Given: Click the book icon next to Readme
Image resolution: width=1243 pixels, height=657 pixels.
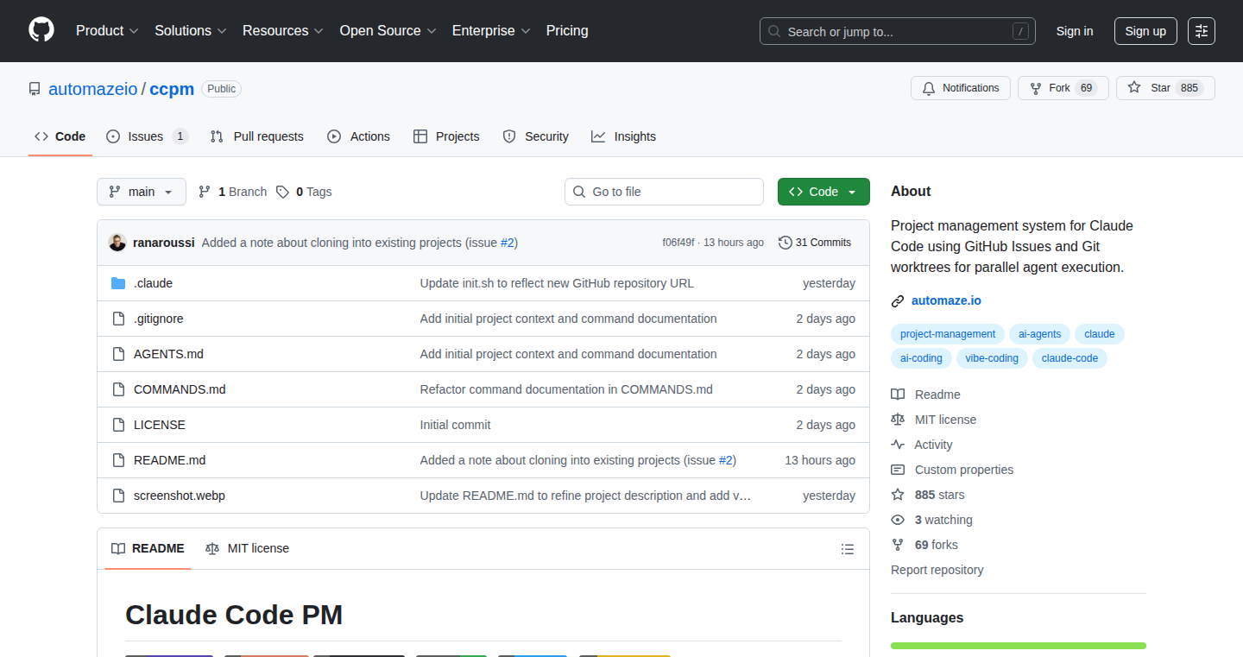Looking at the screenshot, I should [898, 395].
